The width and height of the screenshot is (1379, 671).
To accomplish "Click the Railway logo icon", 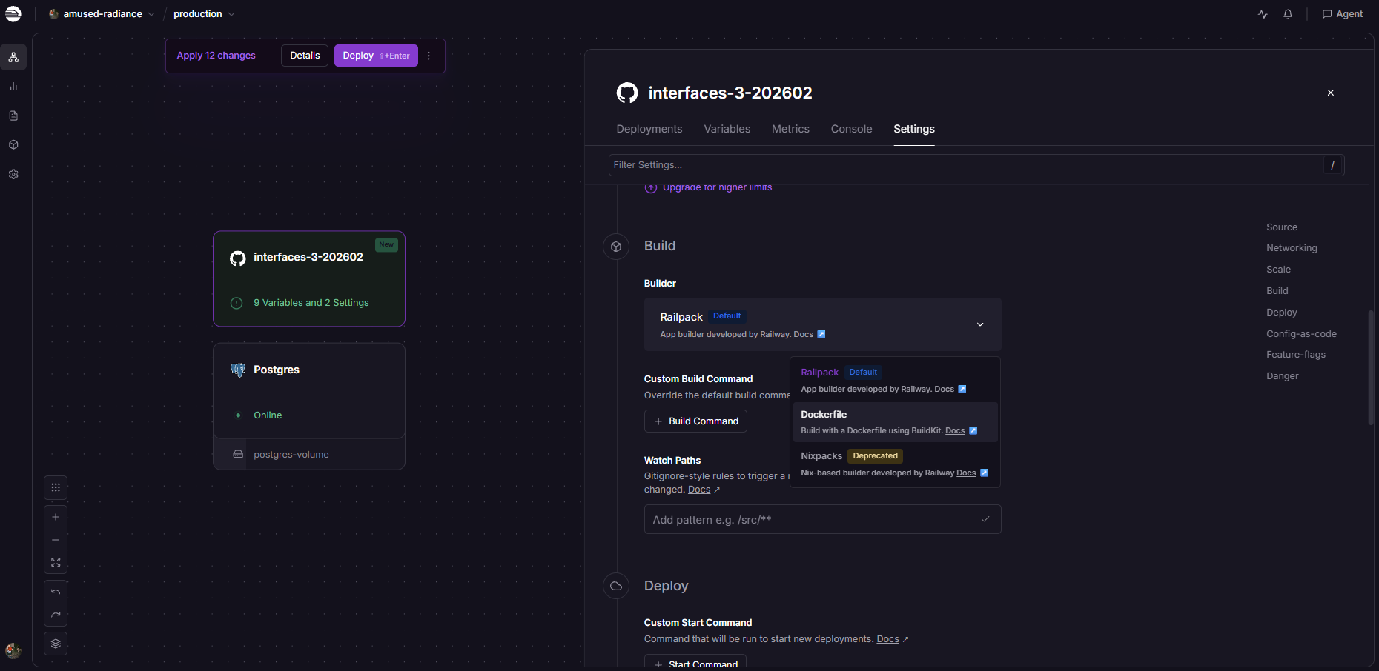I will [13, 14].
